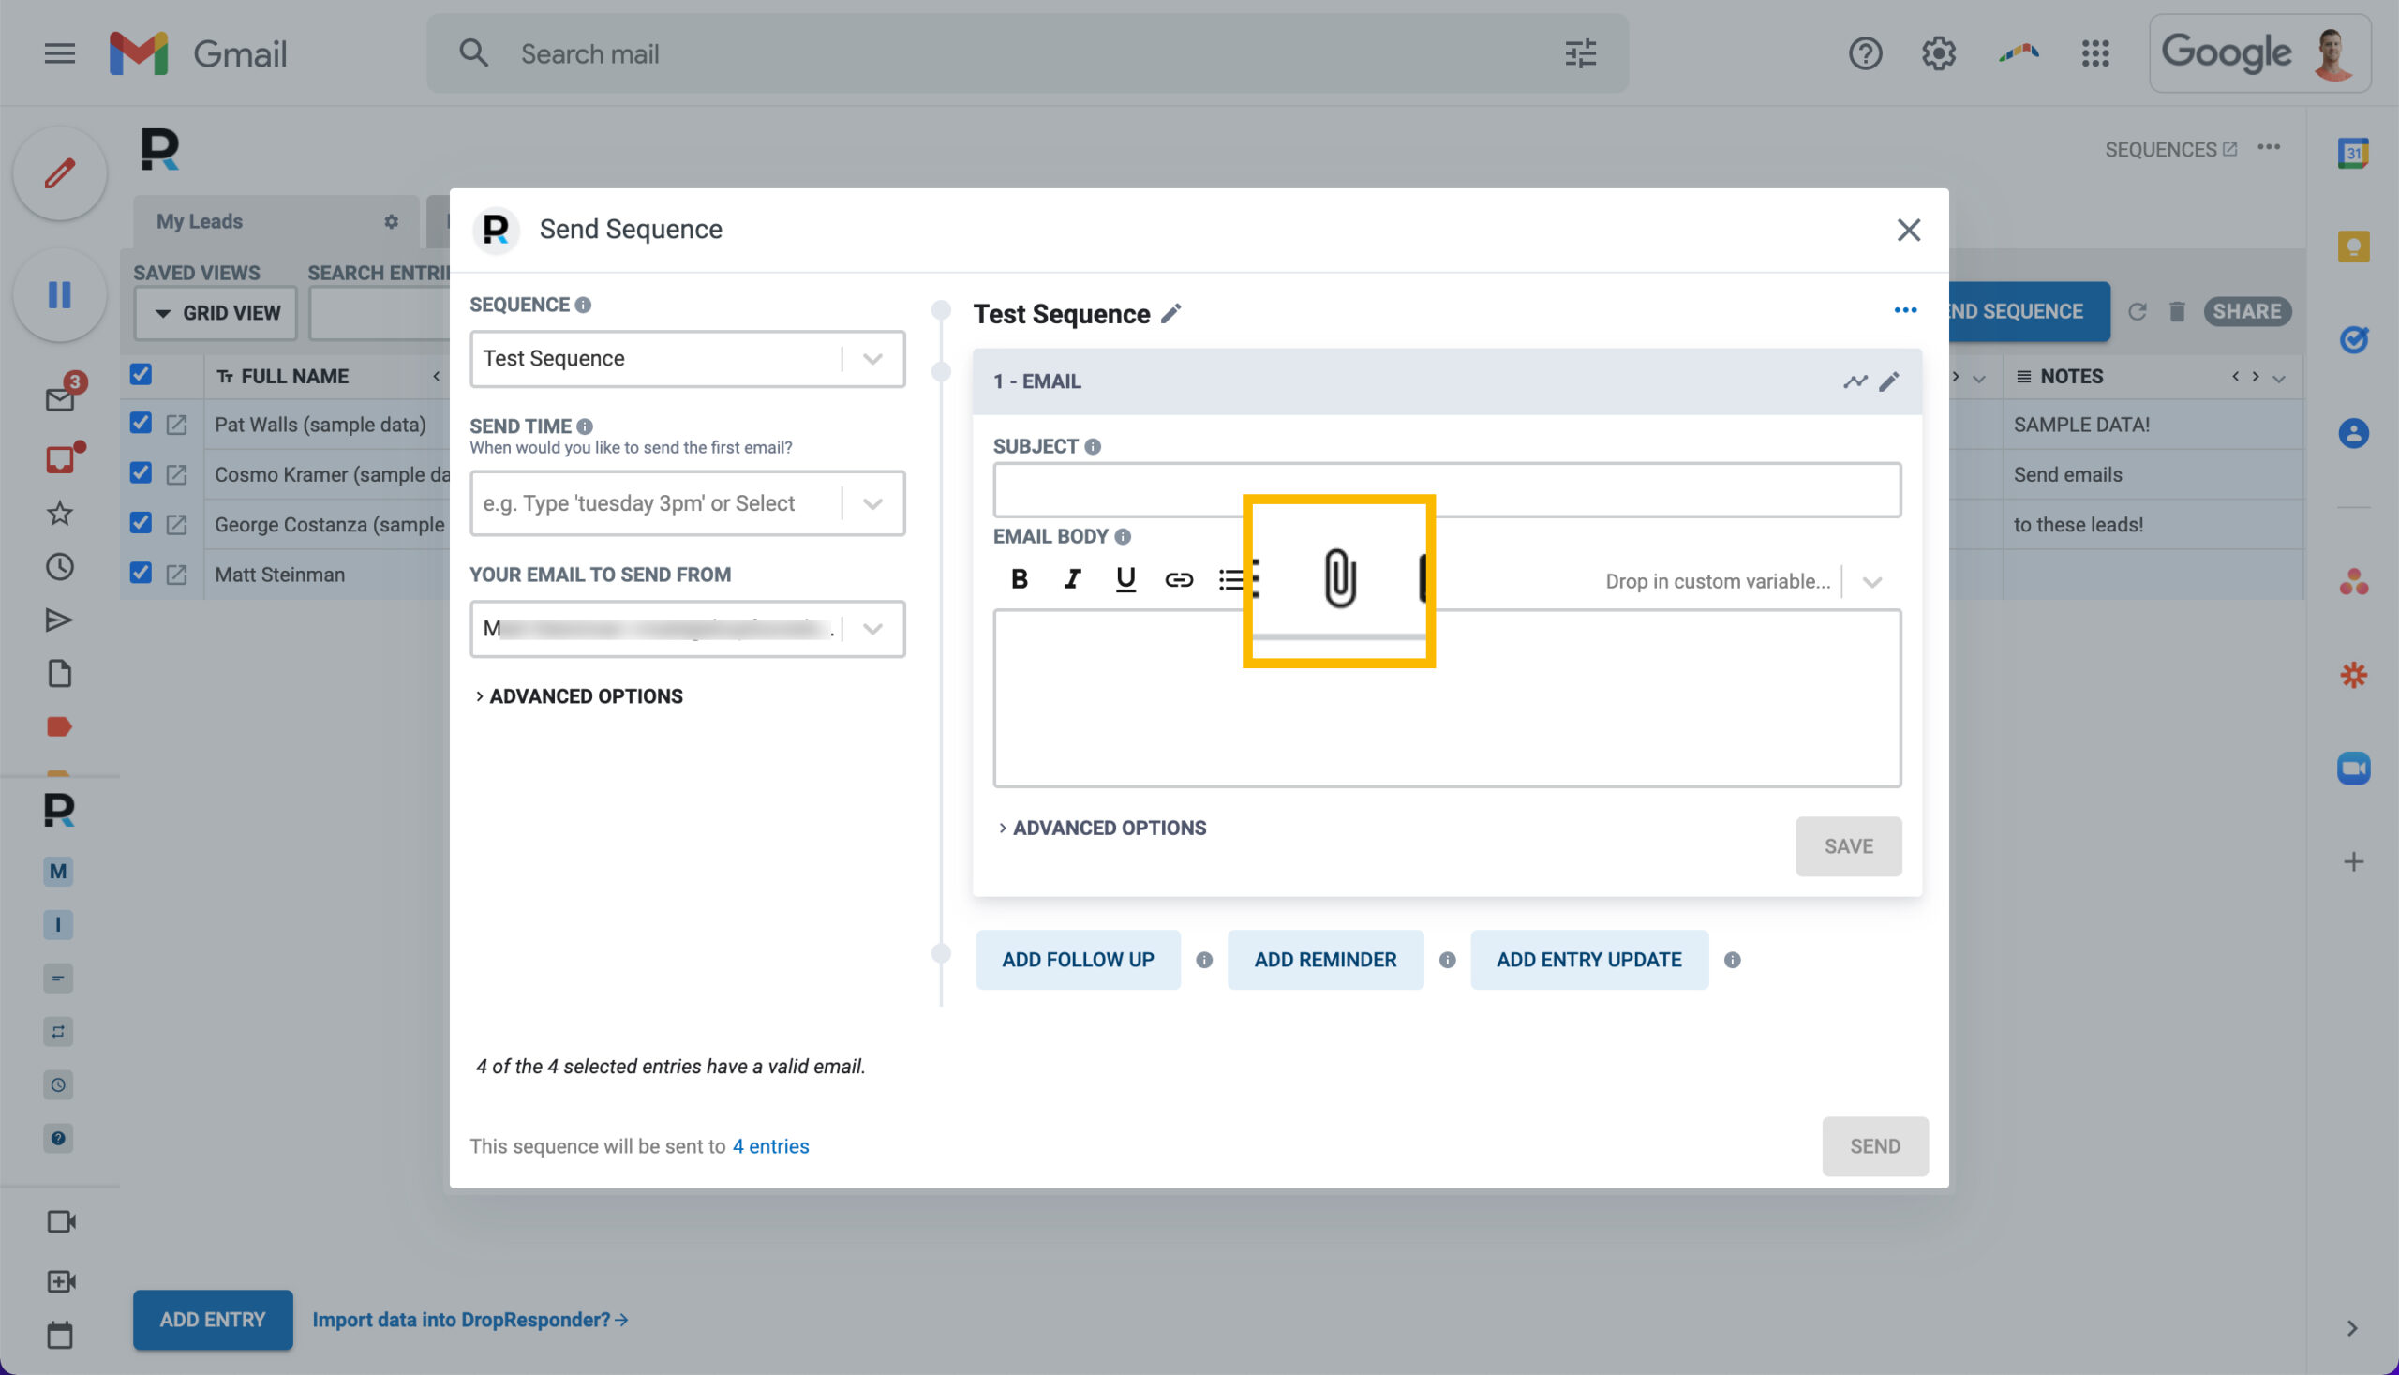Open SEQUENCES link at top right
This screenshot has height=1375, width=2399.
pos(2169,150)
